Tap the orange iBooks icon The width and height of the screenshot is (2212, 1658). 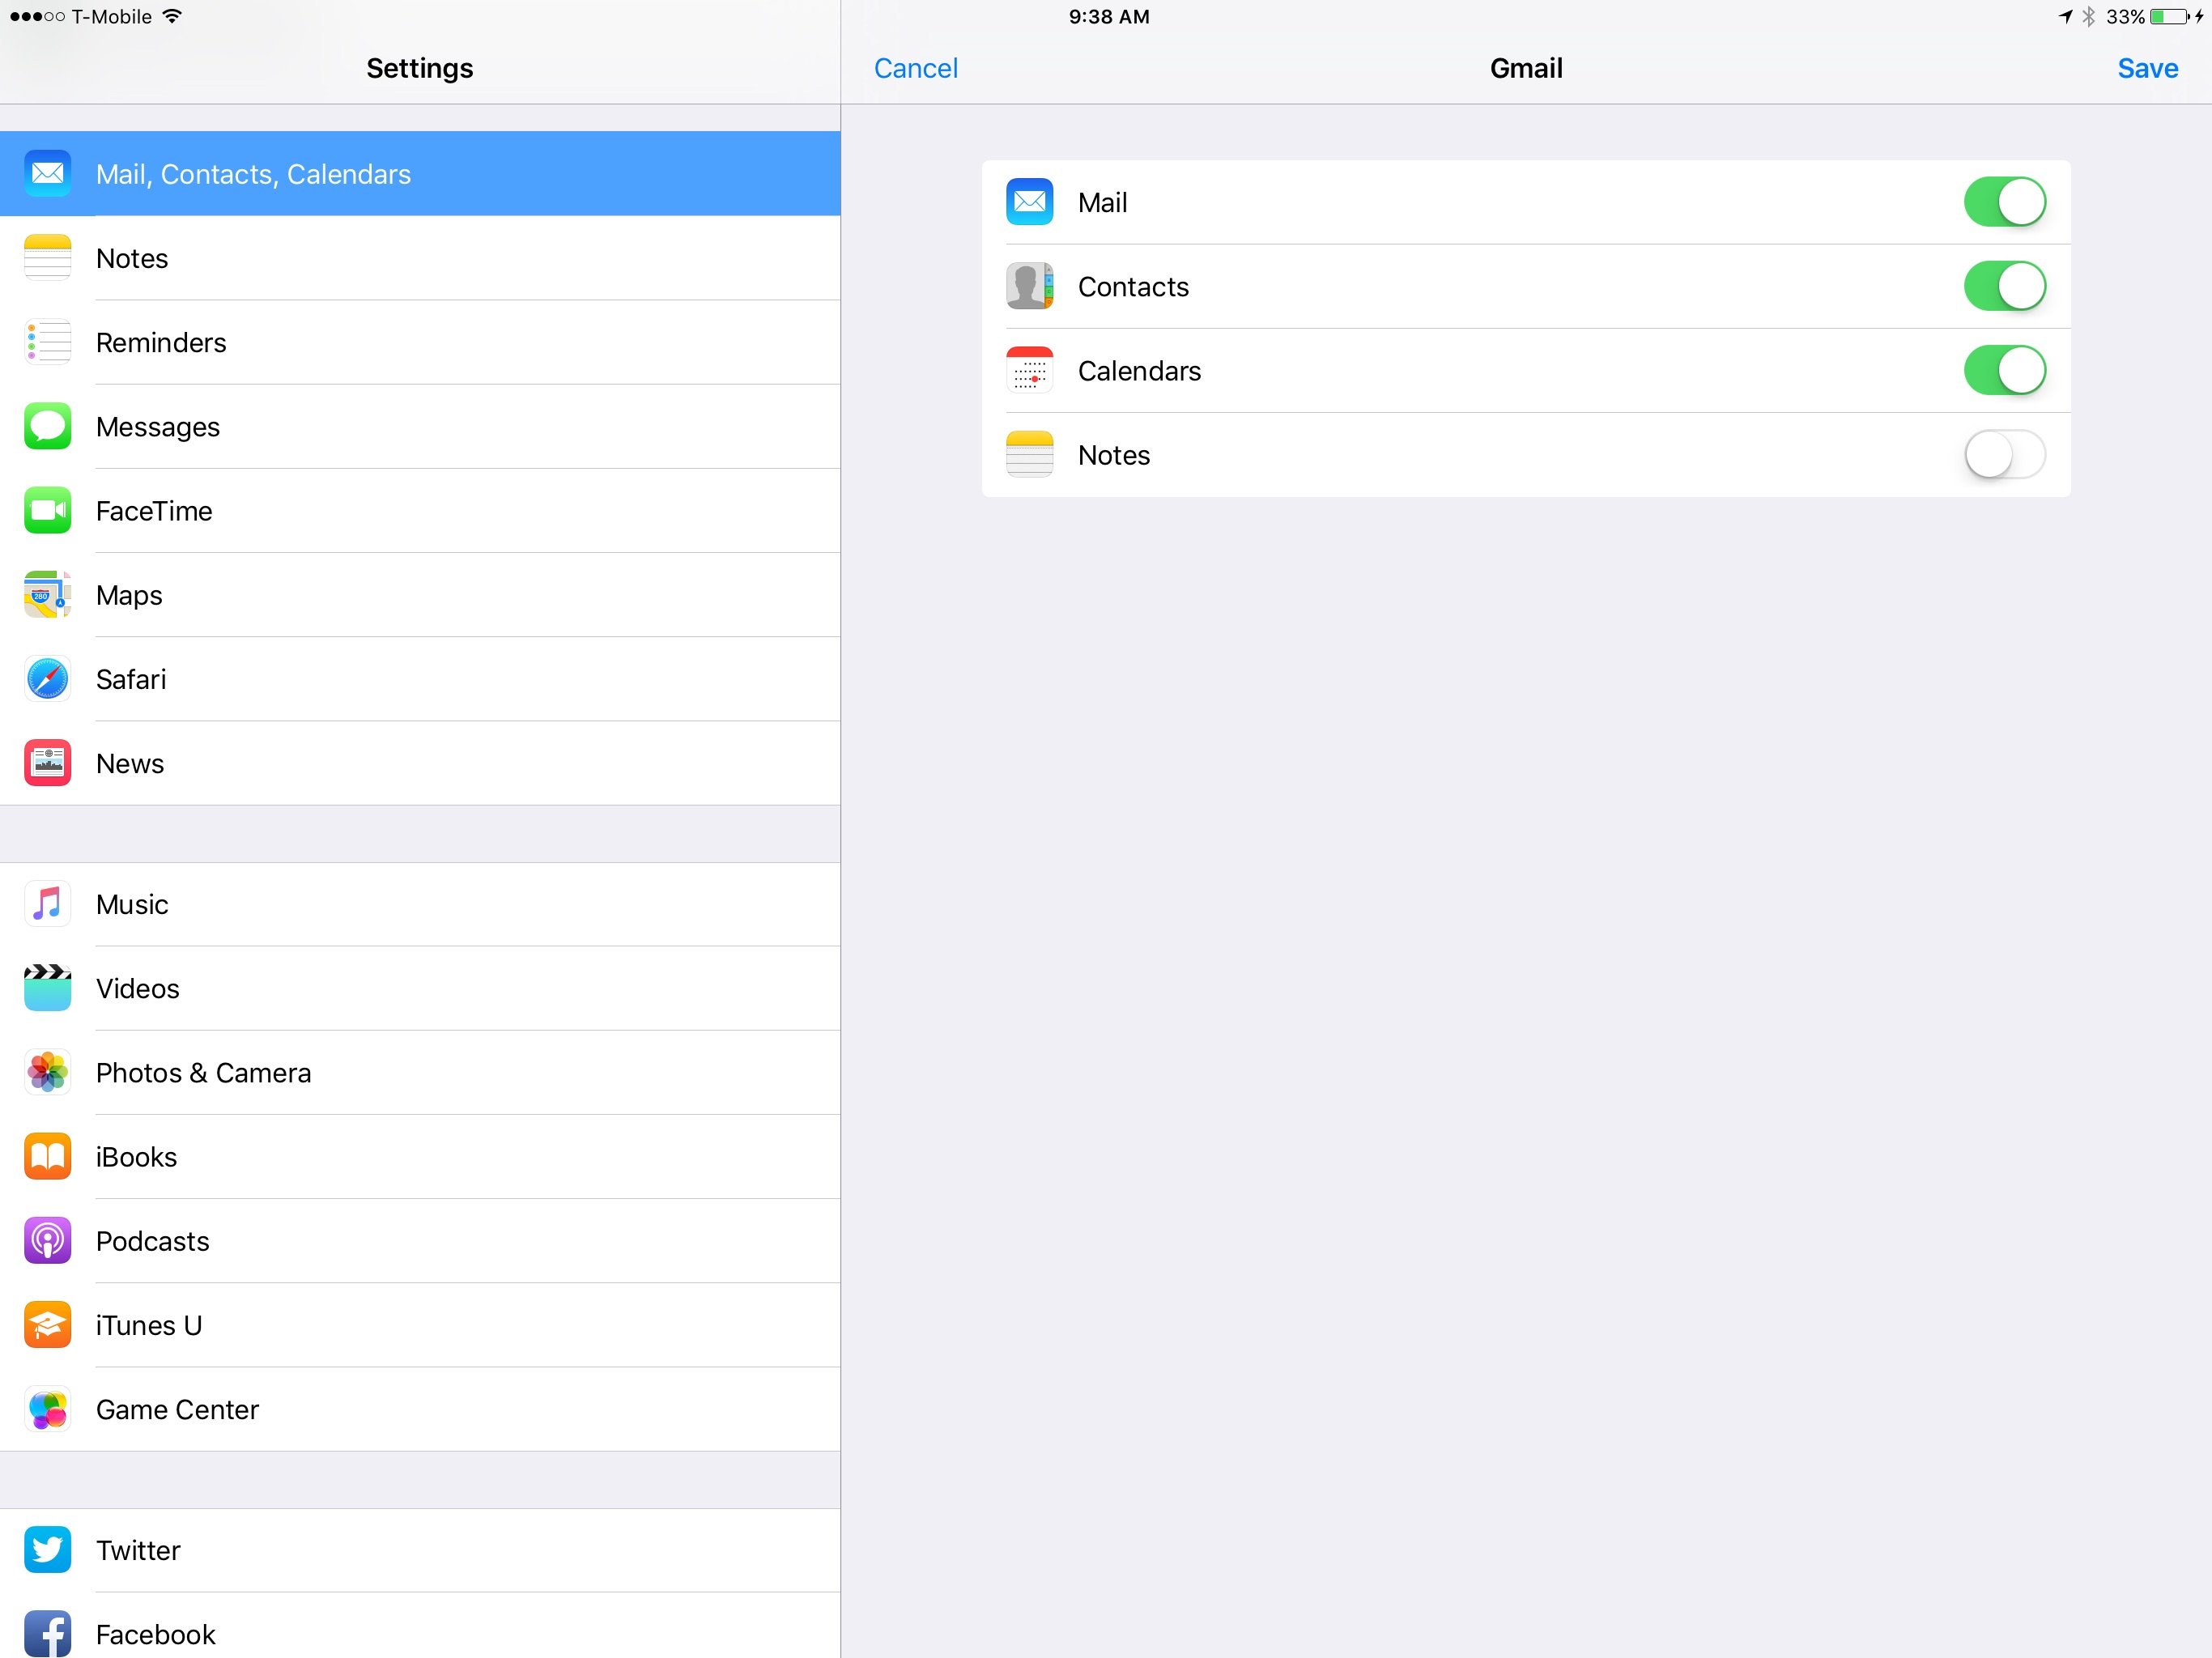click(47, 1156)
